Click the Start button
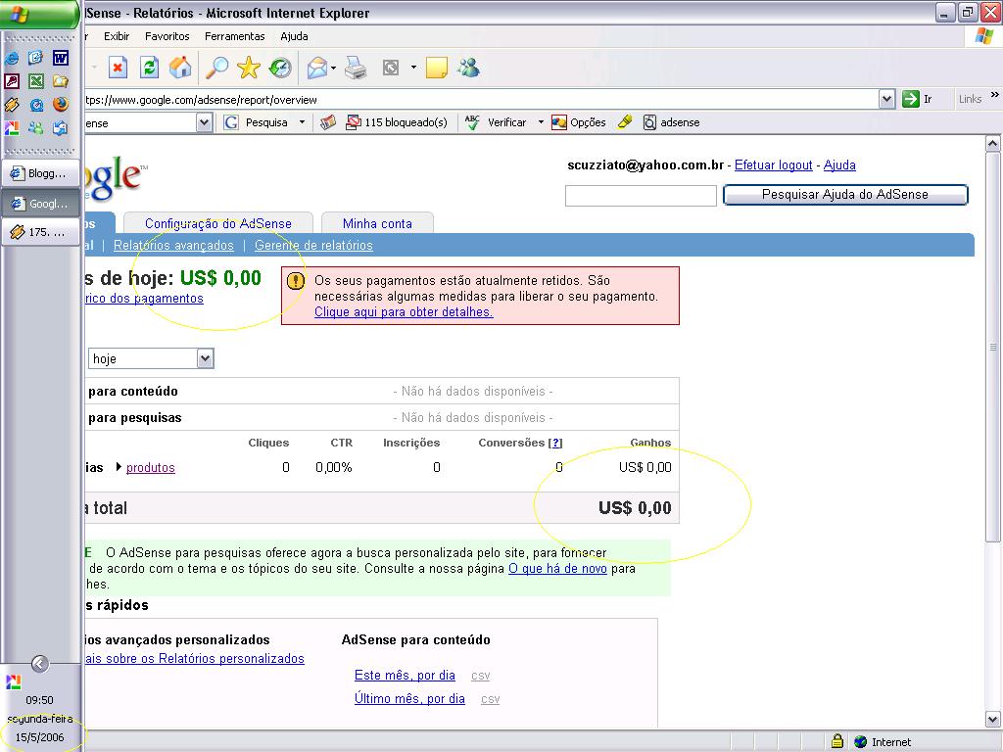Viewport: 1003px width, 752px height. (x=39, y=14)
